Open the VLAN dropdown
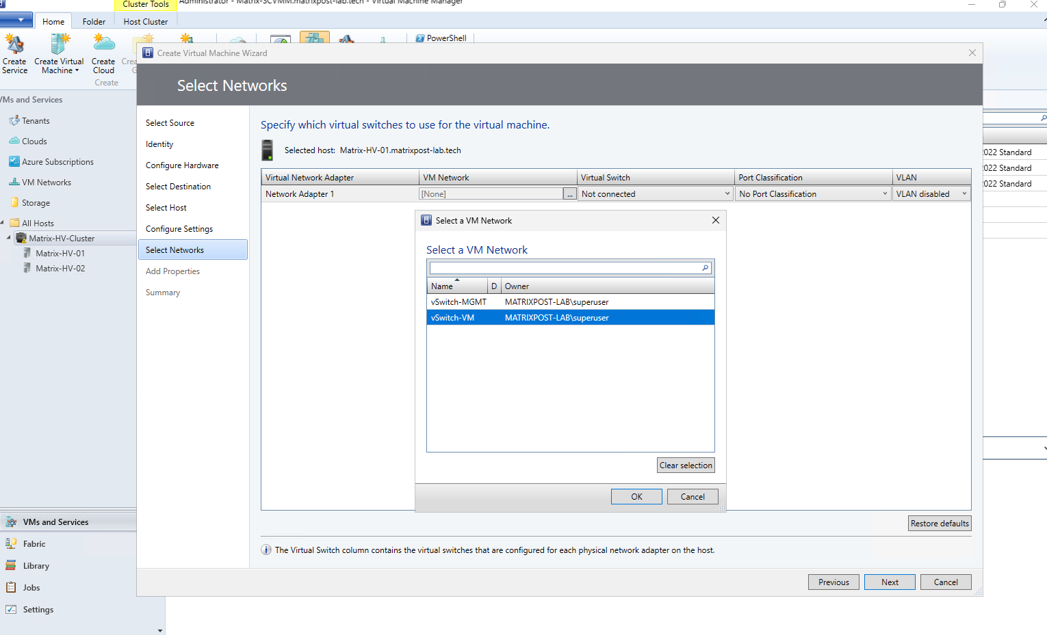1047x635 pixels. click(965, 194)
